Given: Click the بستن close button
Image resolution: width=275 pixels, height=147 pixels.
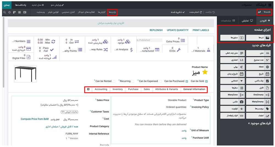Looking at the screenshot, I should point(6,5).
